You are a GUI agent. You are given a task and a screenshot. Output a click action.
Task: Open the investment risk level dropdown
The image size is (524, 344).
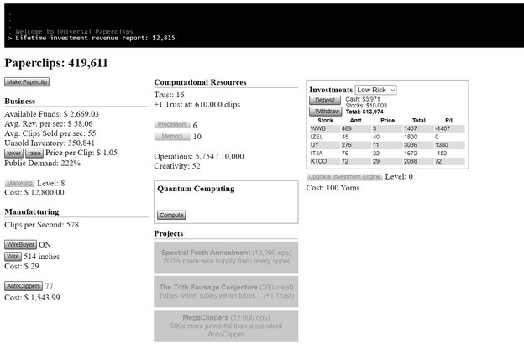pos(375,90)
